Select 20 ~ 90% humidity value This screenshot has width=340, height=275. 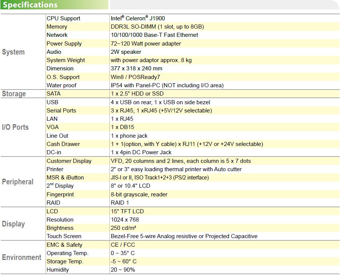(123, 270)
